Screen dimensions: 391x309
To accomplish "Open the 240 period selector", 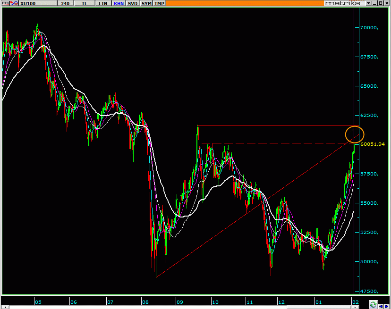I will click(66, 3).
